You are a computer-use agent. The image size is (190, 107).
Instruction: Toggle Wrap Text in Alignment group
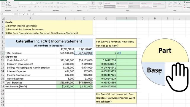[x=61, y=3]
